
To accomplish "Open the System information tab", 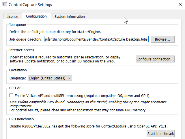I will click(70, 16).
